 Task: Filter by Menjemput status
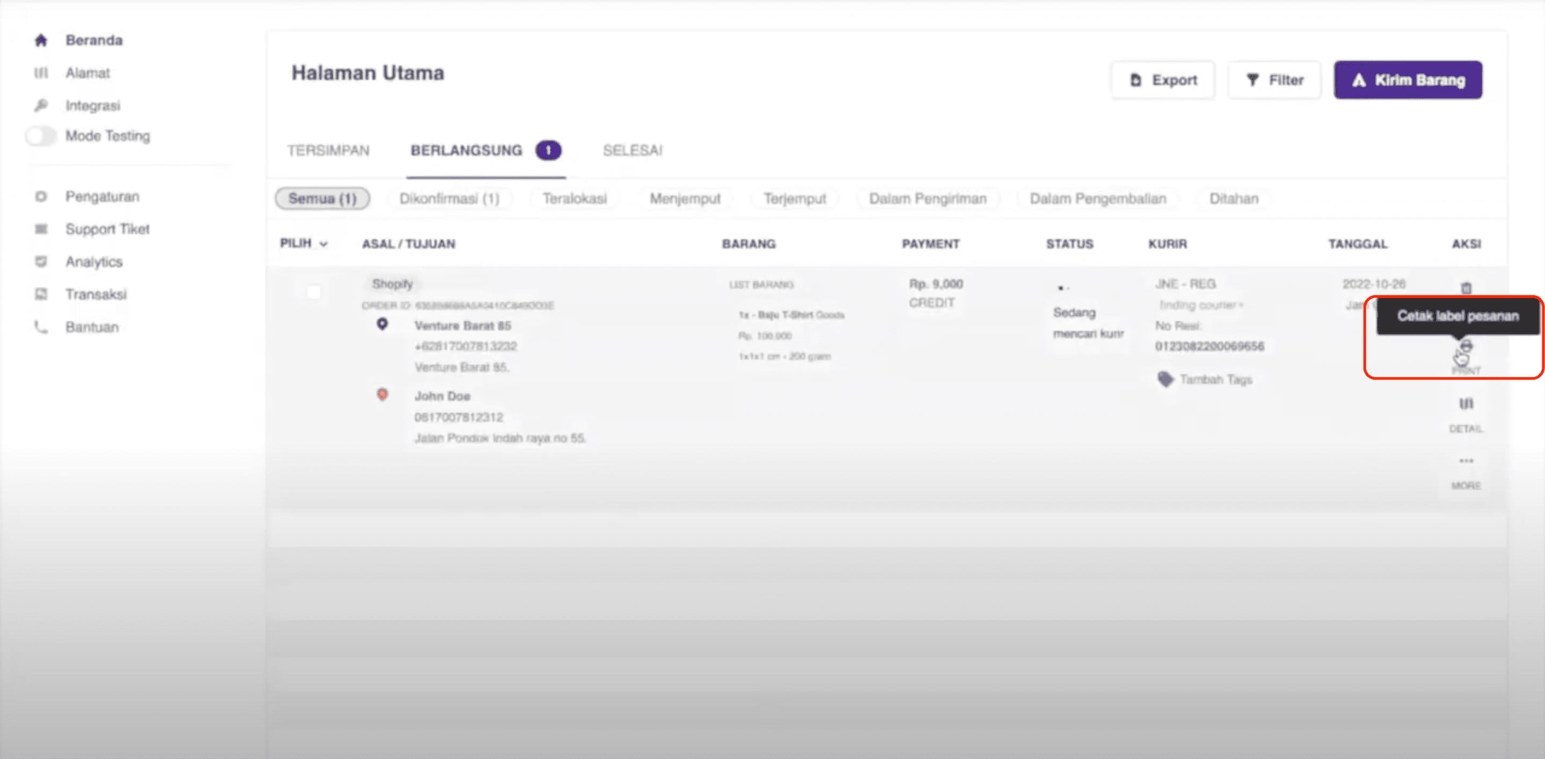(685, 198)
